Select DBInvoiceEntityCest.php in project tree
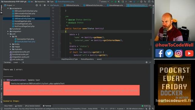This screenshot has width=195, height=110. (x=25, y=13)
